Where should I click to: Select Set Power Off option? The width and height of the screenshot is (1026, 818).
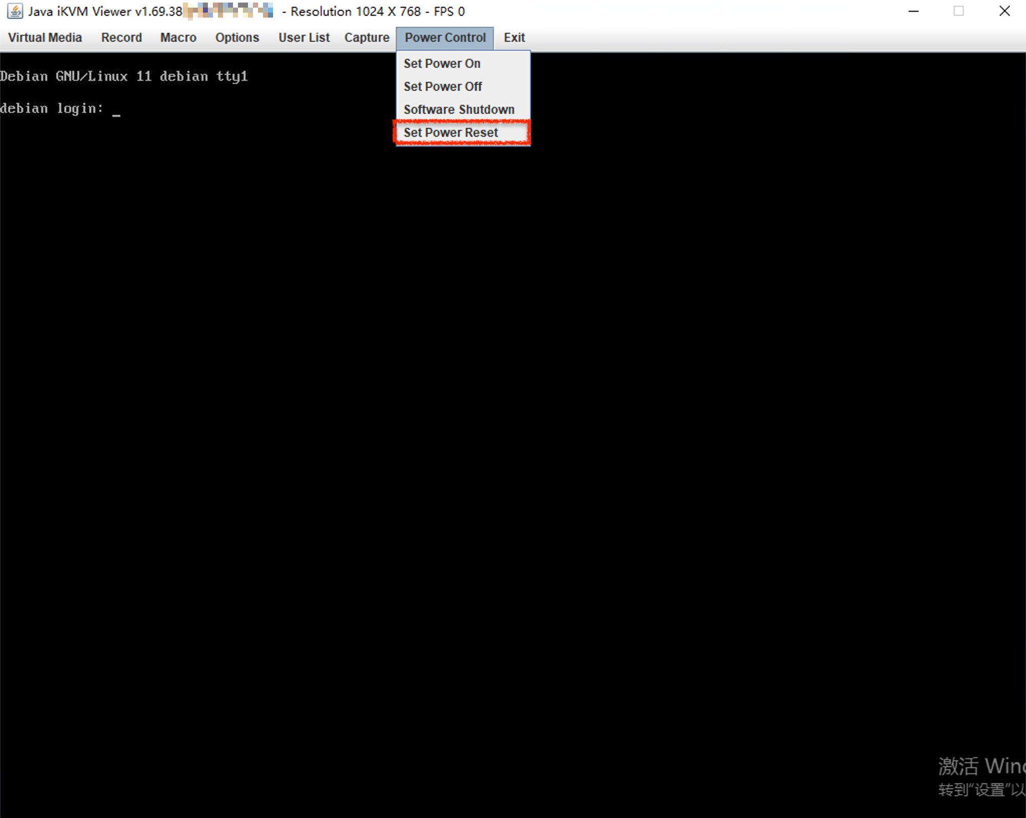click(x=442, y=87)
